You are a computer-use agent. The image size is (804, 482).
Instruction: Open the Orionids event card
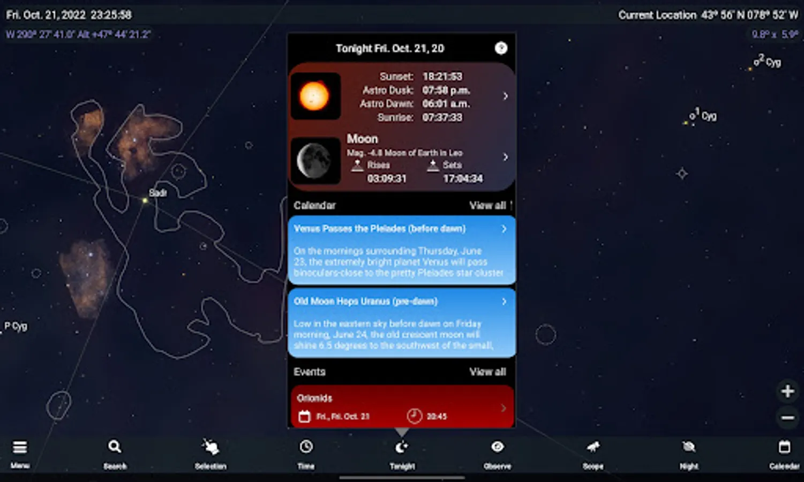coord(402,406)
